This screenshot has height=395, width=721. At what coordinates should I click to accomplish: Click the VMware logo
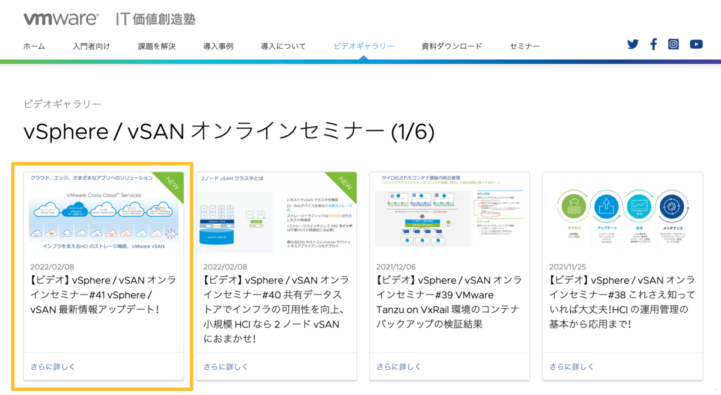coord(61,19)
